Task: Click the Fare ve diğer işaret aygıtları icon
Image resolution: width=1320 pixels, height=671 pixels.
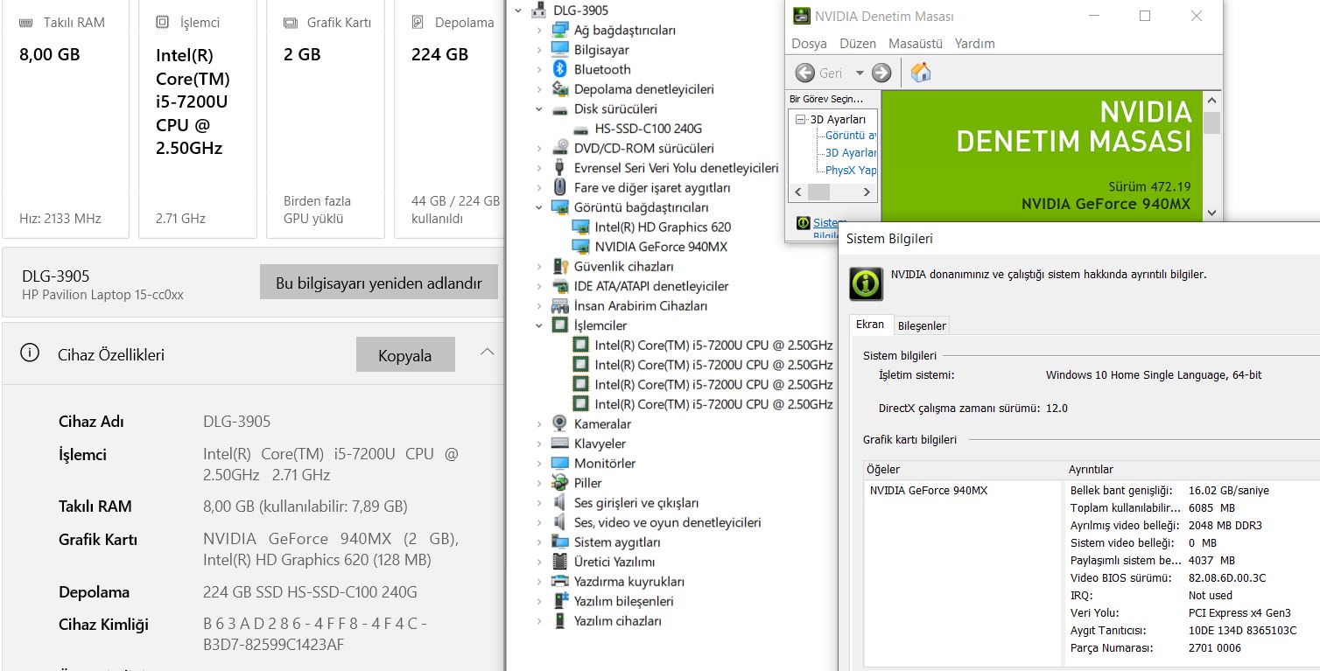Action: 560,187
